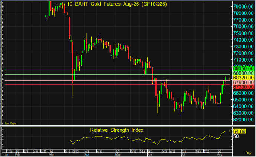Screen dimensions: 256x157
Task: Click the Mar month label on the time axis
Action: coord(52,154)
